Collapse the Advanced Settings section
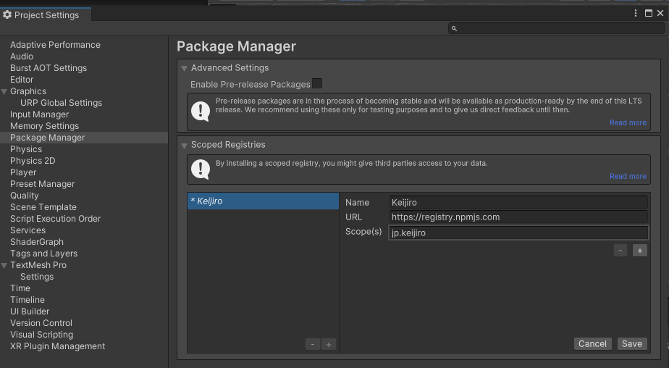 tap(185, 68)
